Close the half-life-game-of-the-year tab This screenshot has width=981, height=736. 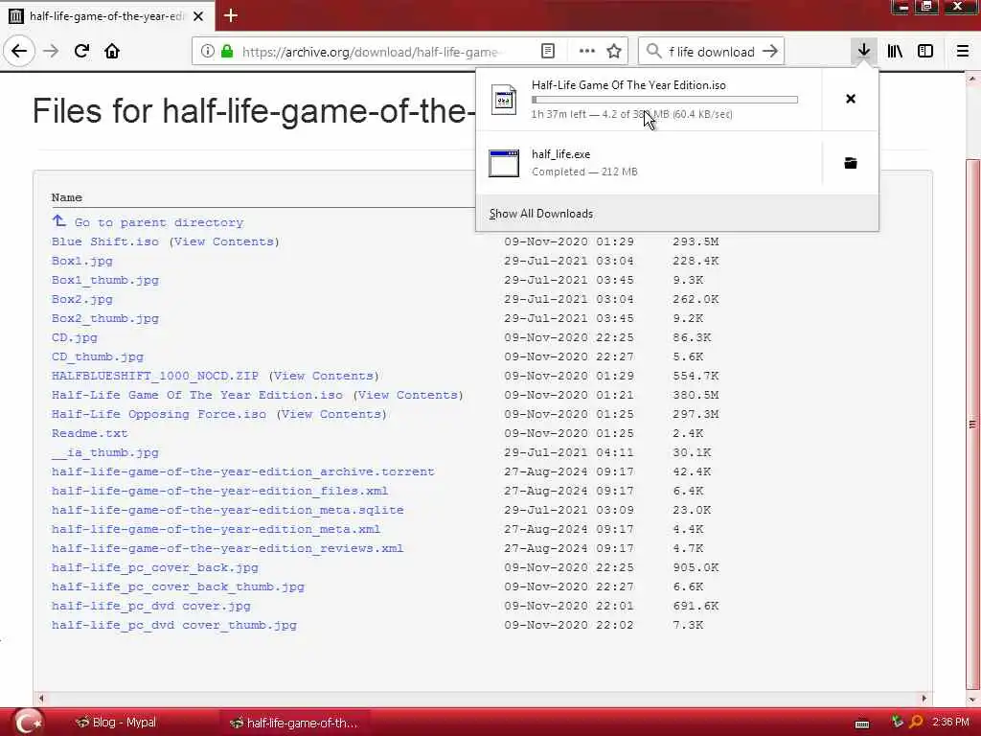click(x=198, y=16)
